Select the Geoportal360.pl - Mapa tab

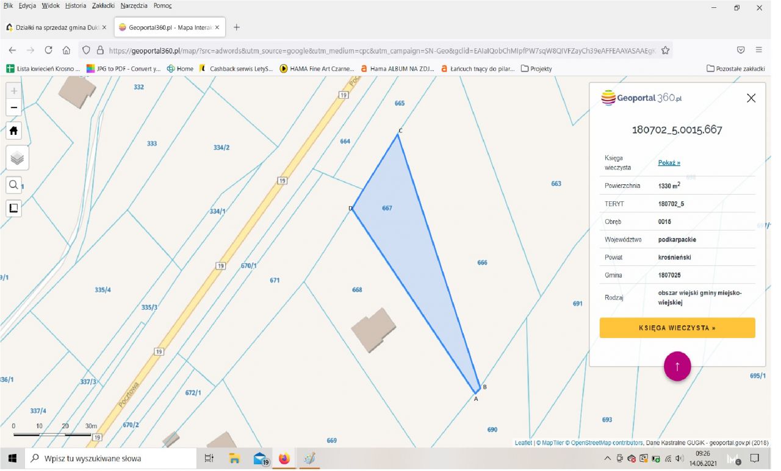pyautogui.click(x=170, y=27)
